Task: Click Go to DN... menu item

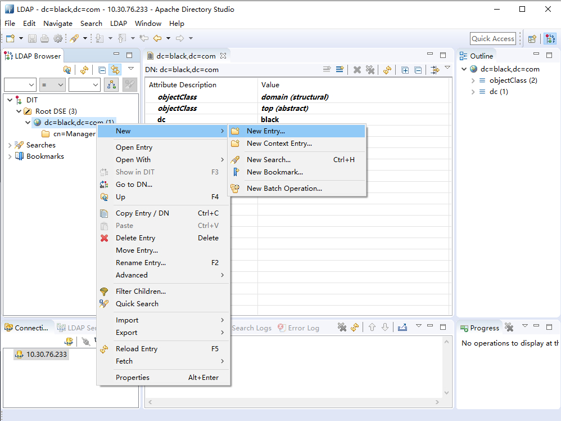Action: pyautogui.click(x=164, y=185)
